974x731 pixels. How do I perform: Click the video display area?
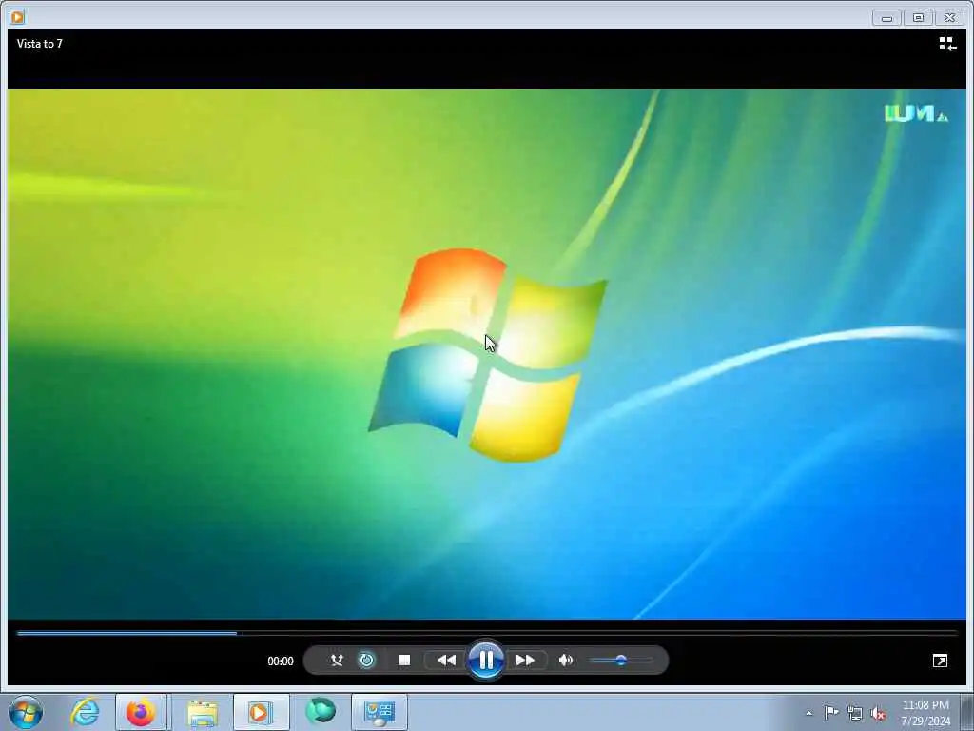[487, 354]
